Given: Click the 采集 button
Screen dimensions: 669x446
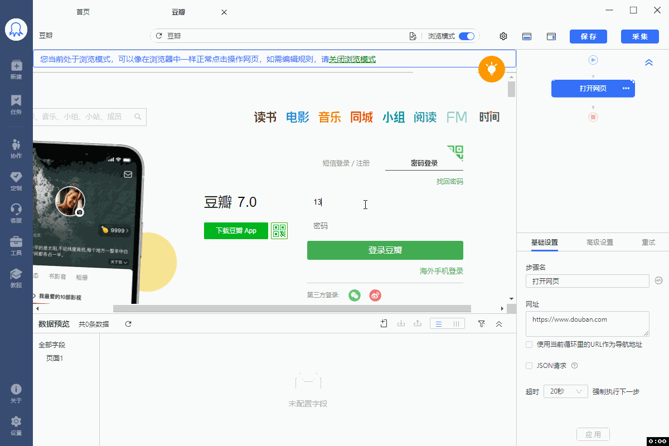Looking at the screenshot, I should tap(639, 36).
